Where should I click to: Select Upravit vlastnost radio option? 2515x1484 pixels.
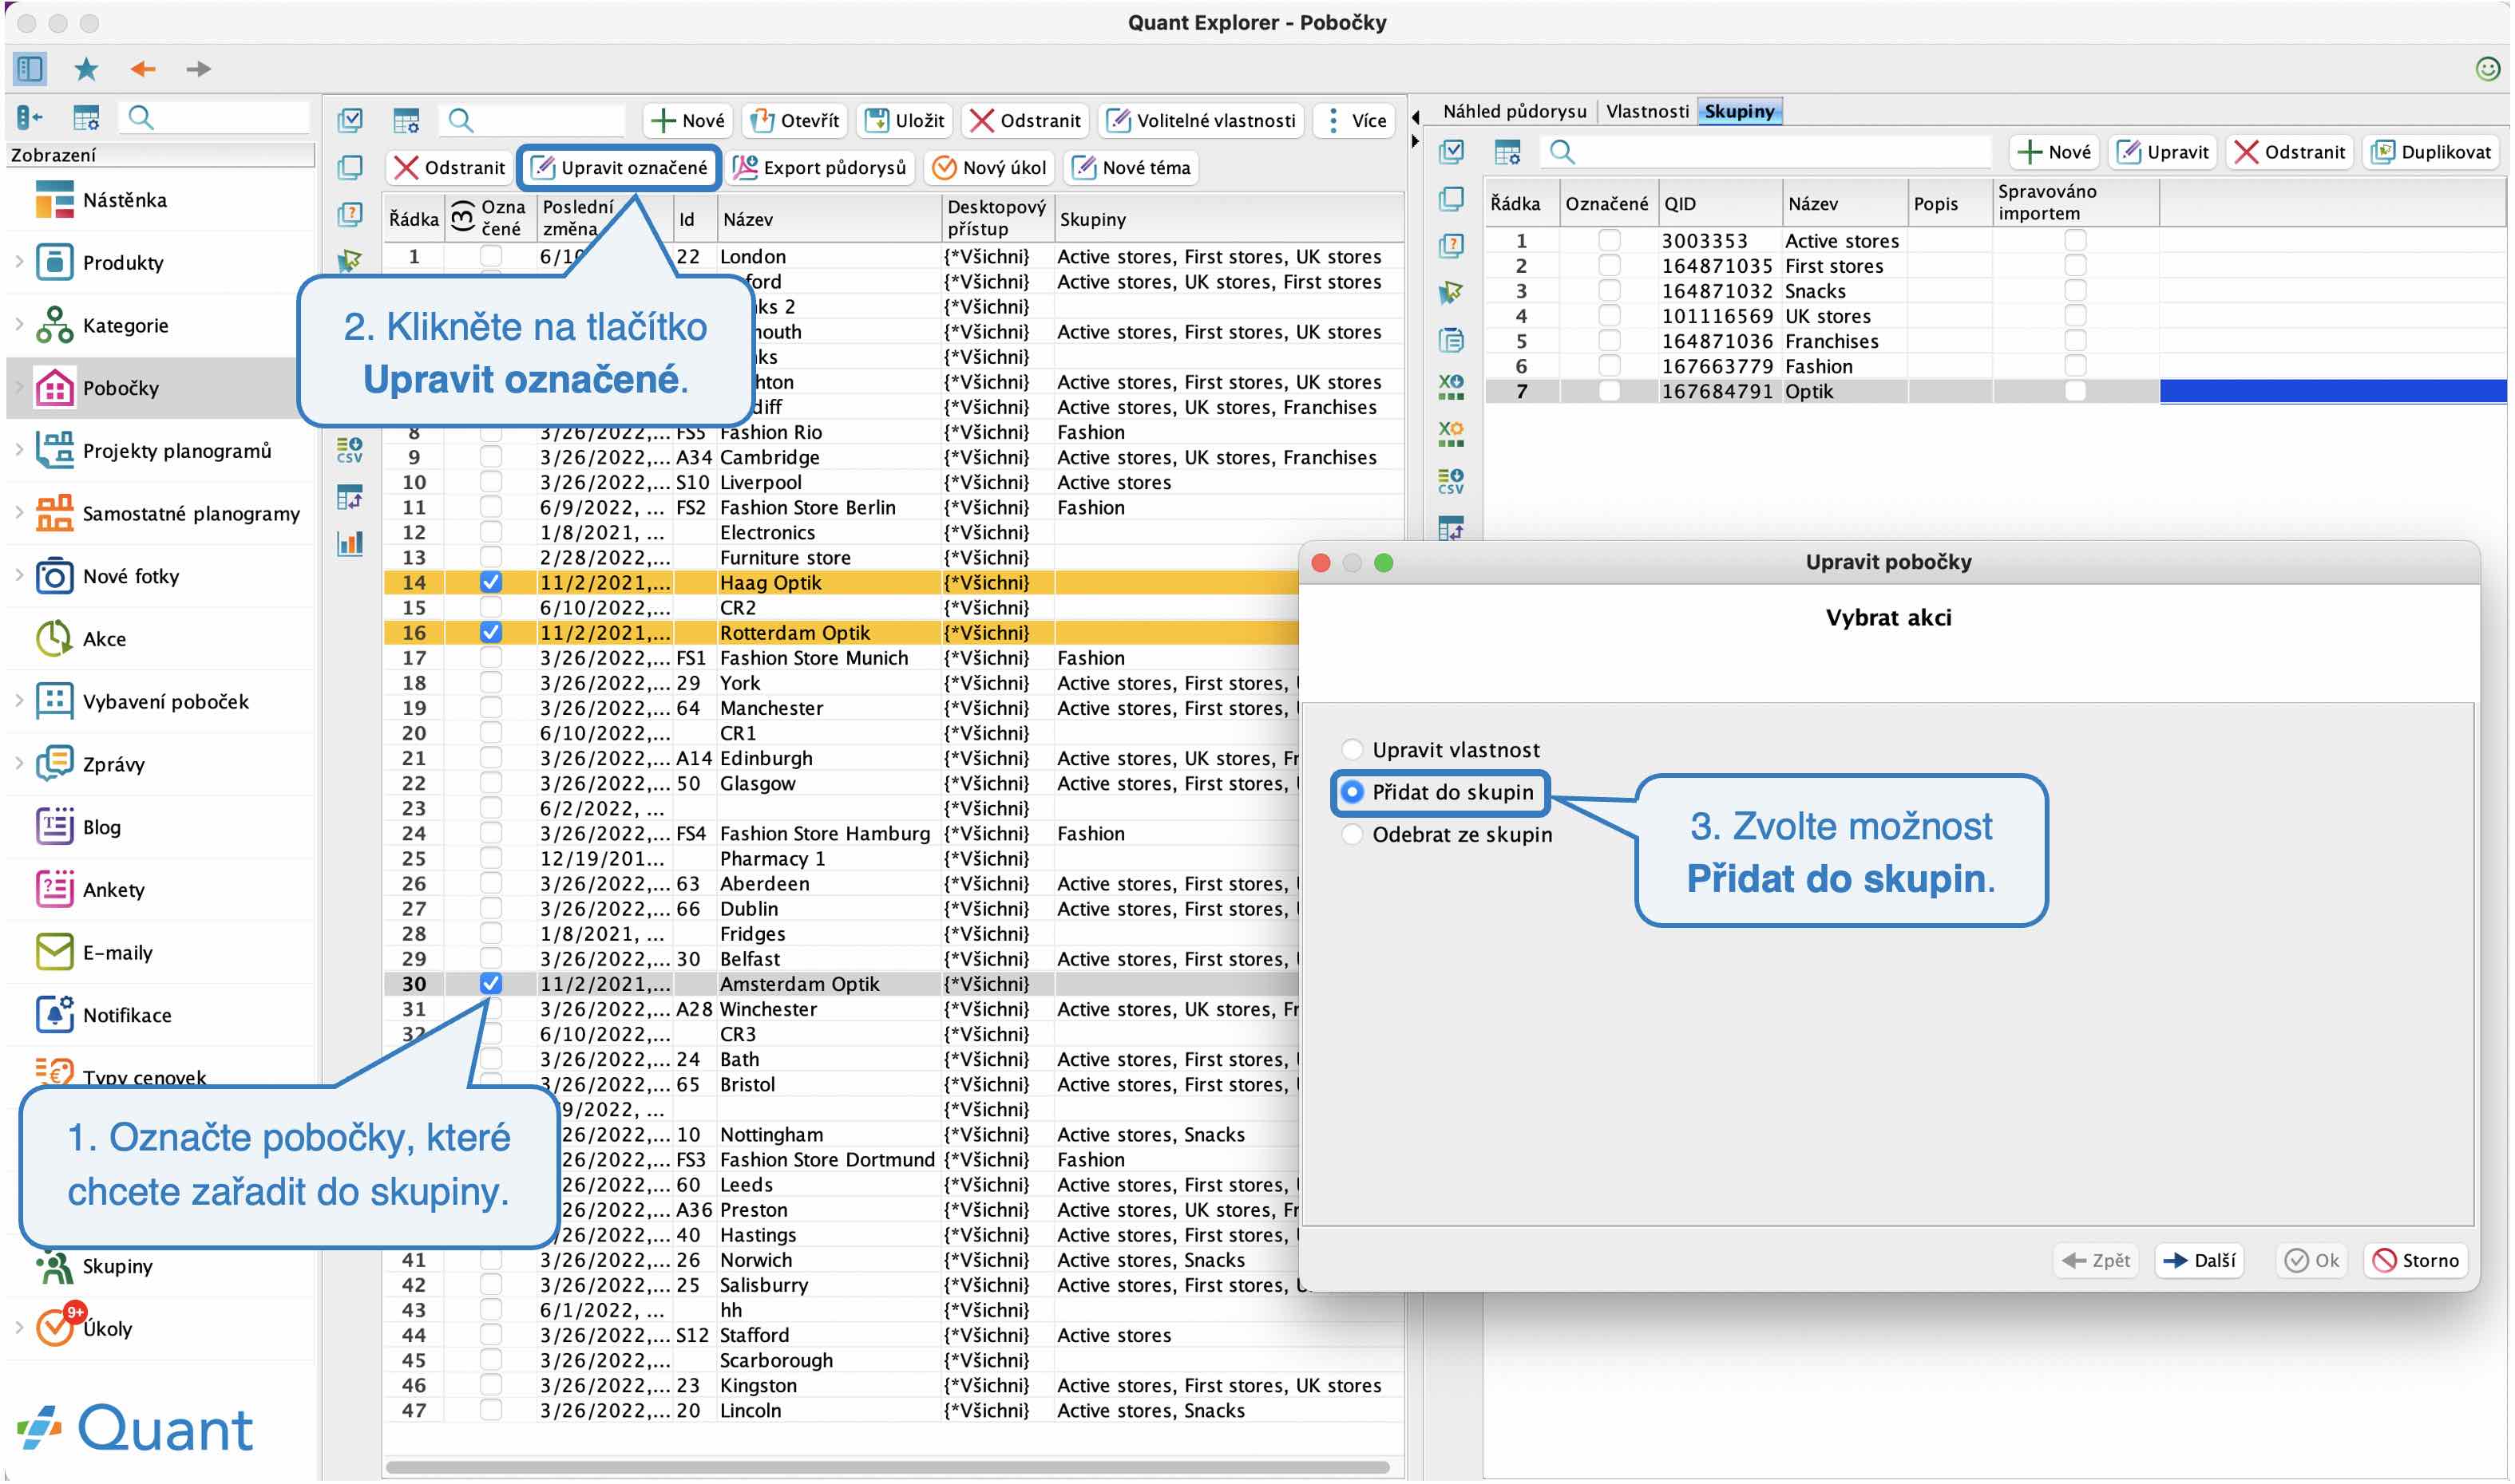click(1352, 749)
